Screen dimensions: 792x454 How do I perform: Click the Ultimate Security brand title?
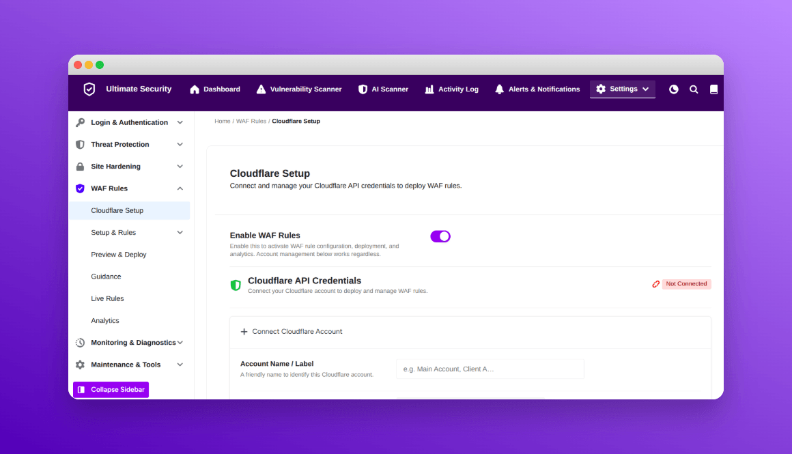coord(139,89)
